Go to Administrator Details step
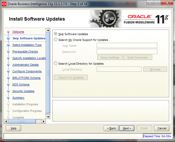 (x=26, y=65)
